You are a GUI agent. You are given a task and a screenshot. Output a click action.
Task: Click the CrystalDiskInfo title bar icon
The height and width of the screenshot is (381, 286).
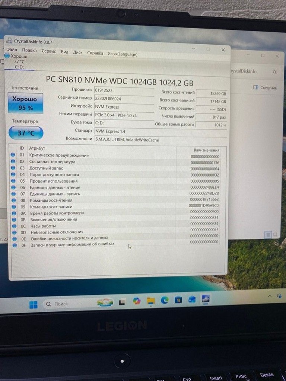pos(9,40)
